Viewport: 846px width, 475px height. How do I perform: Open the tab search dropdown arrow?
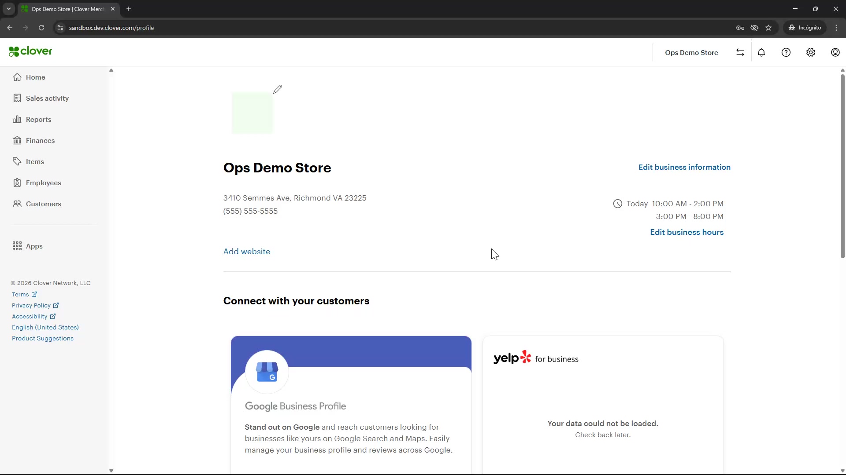tap(9, 9)
